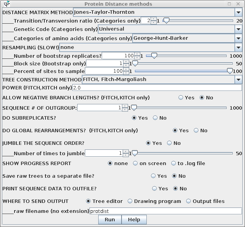Expand the Genetic Code dropdown
This screenshot has width=245, height=227.
tap(238, 29)
